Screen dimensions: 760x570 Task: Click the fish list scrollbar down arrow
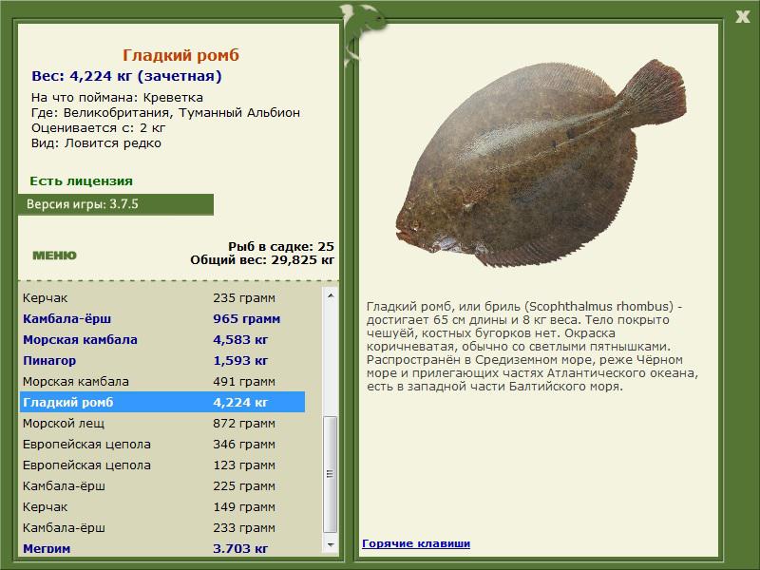tap(331, 544)
